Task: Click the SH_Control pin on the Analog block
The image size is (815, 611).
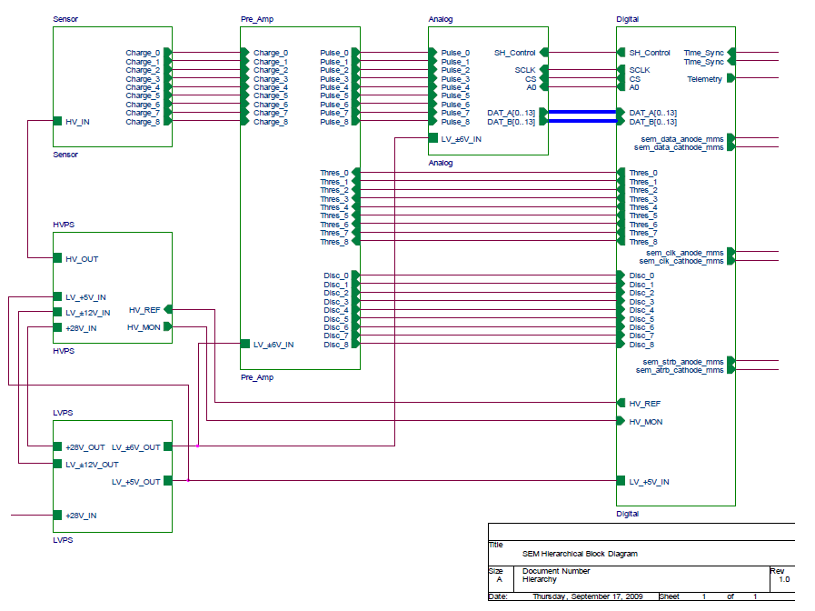Action: [543, 53]
